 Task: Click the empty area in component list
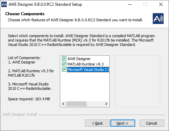85,87
